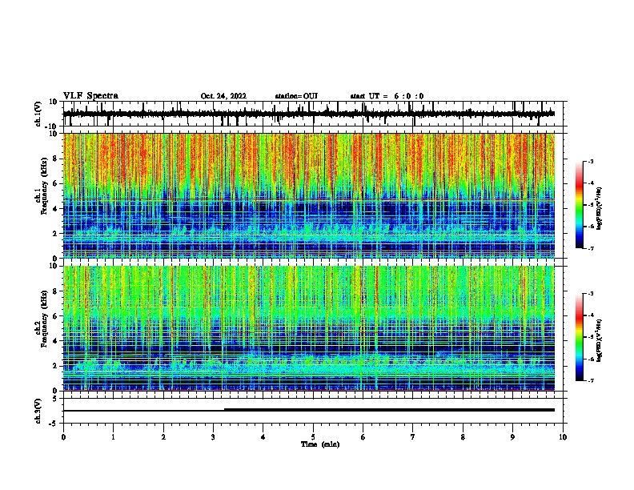Screen dimensions: 634x490
Task: Click the '0' tick on the time axis
Action: tap(63, 437)
